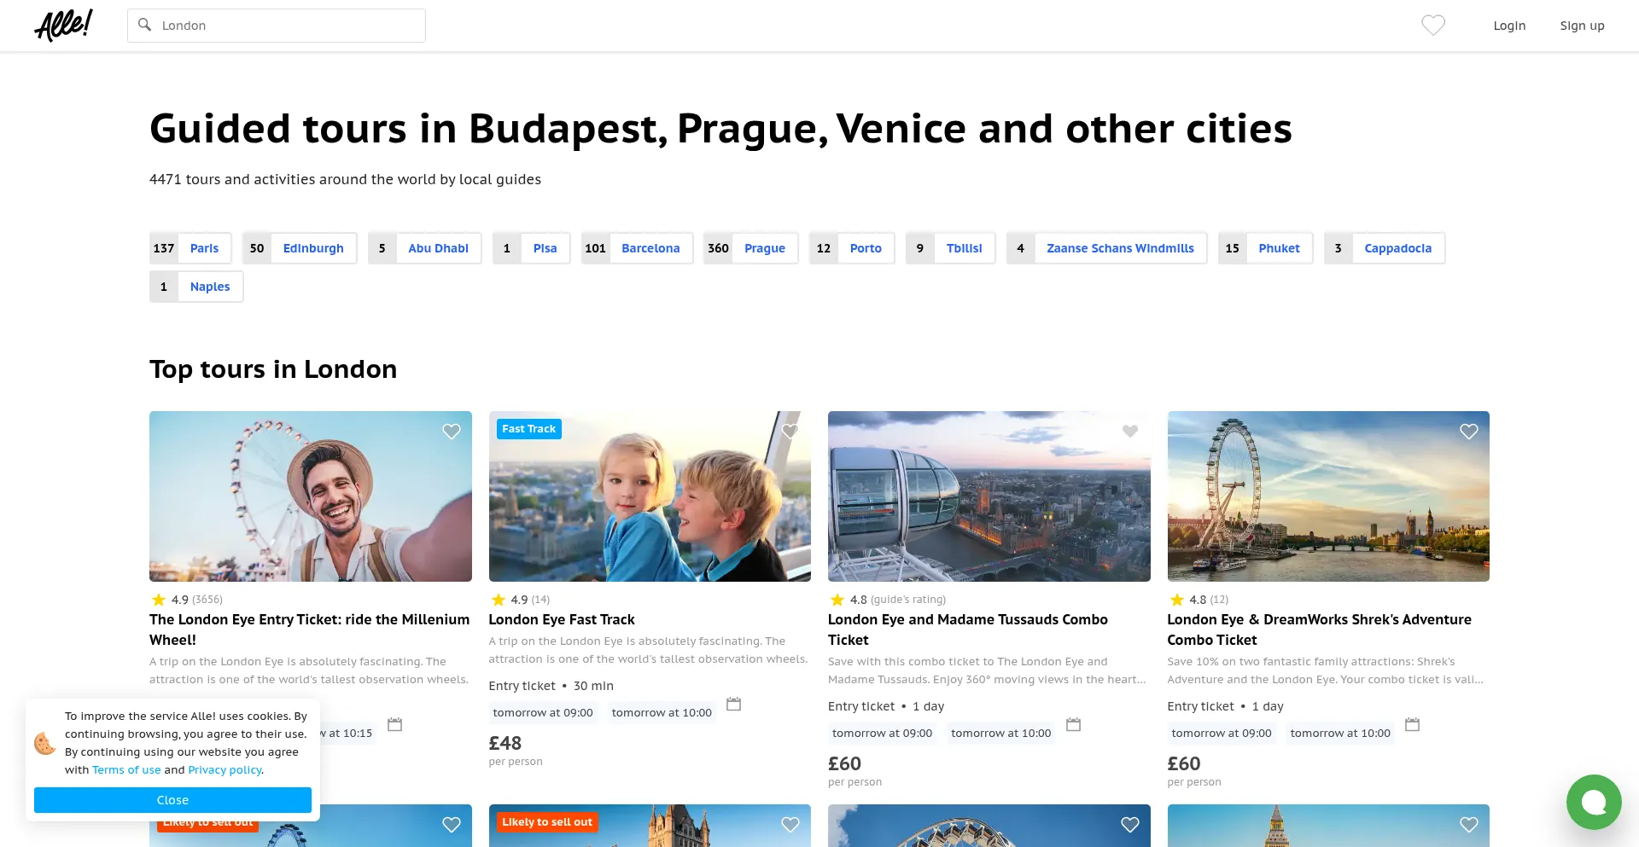Select the Zaanse Schans Windmills chip
This screenshot has width=1639, height=847.
[x=1107, y=248]
